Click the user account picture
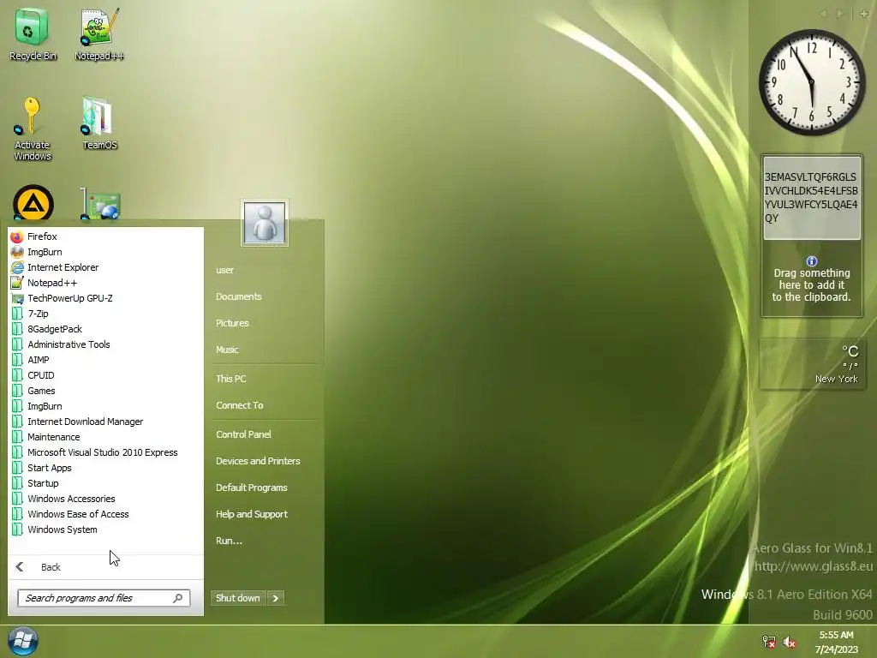 pyautogui.click(x=265, y=222)
